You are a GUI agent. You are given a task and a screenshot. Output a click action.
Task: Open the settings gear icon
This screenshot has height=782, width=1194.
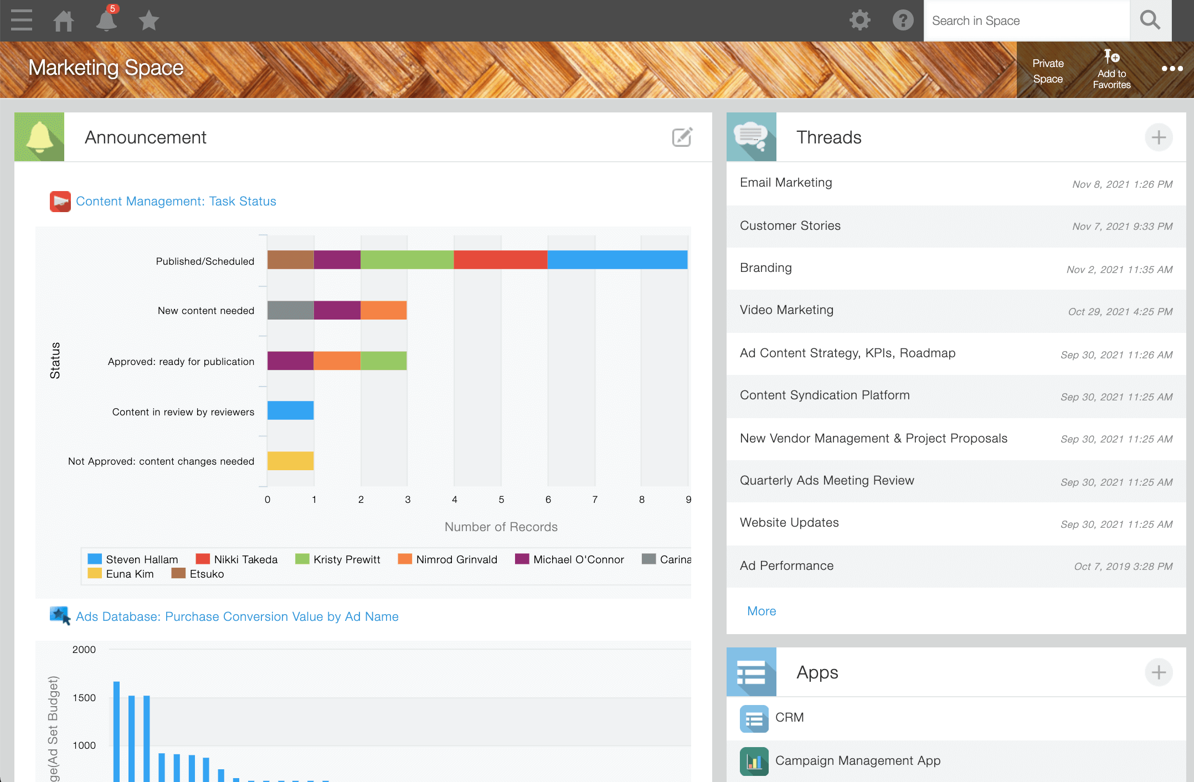point(860,20)
